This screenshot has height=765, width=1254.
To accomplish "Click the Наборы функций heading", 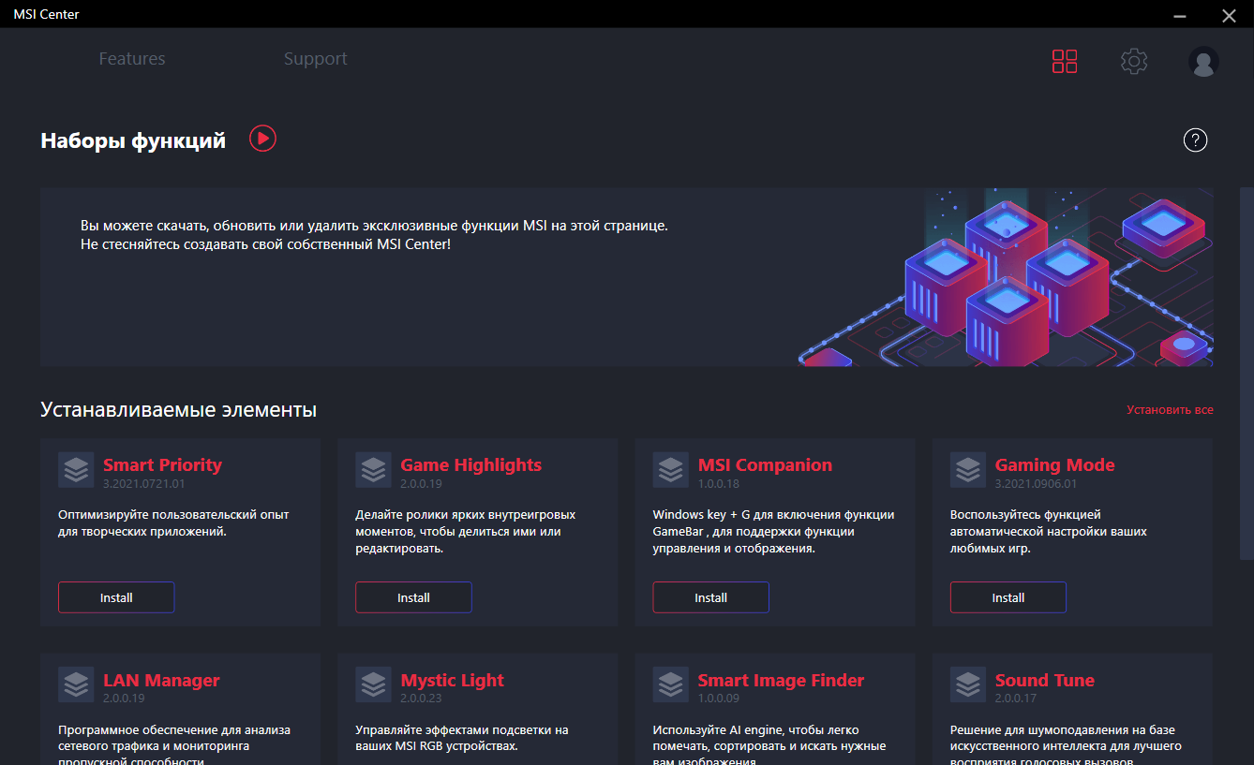I will pyautogui.click(x=133, y=141).
